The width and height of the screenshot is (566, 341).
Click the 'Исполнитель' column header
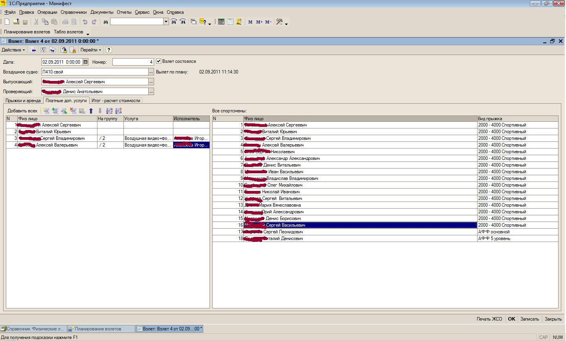(x=191, y=118)
